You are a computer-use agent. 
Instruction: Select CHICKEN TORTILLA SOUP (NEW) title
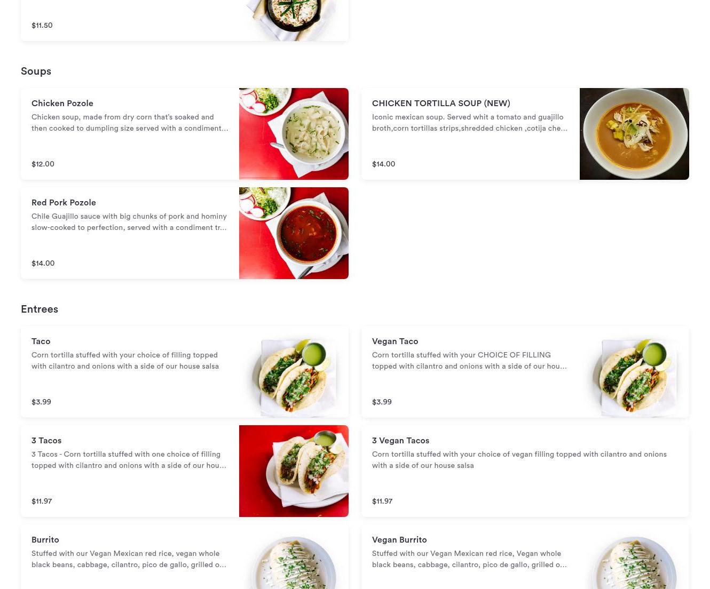click(441, 103)
